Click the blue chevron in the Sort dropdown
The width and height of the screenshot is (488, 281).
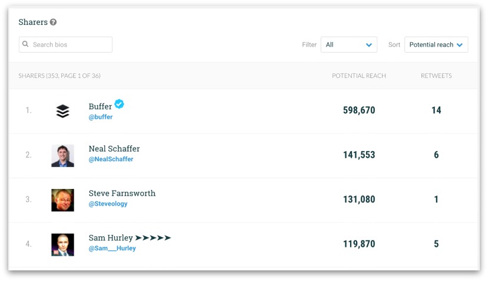tap(459, 45)
